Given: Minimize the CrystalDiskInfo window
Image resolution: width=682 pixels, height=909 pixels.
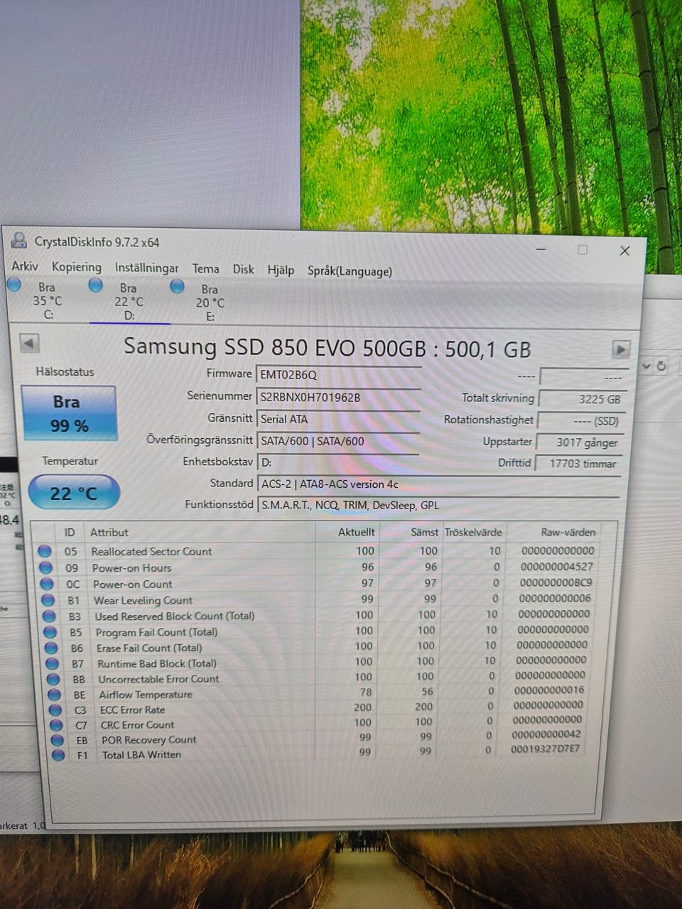Looking at the screenshot, I should 541,249.
